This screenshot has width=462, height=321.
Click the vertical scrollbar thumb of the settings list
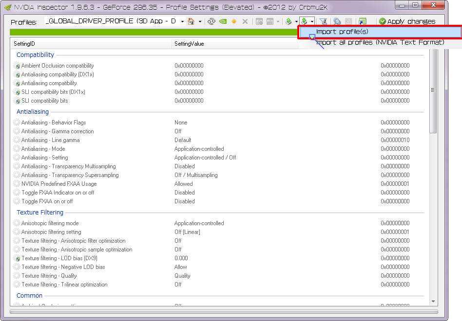click(x=433, y=90)
